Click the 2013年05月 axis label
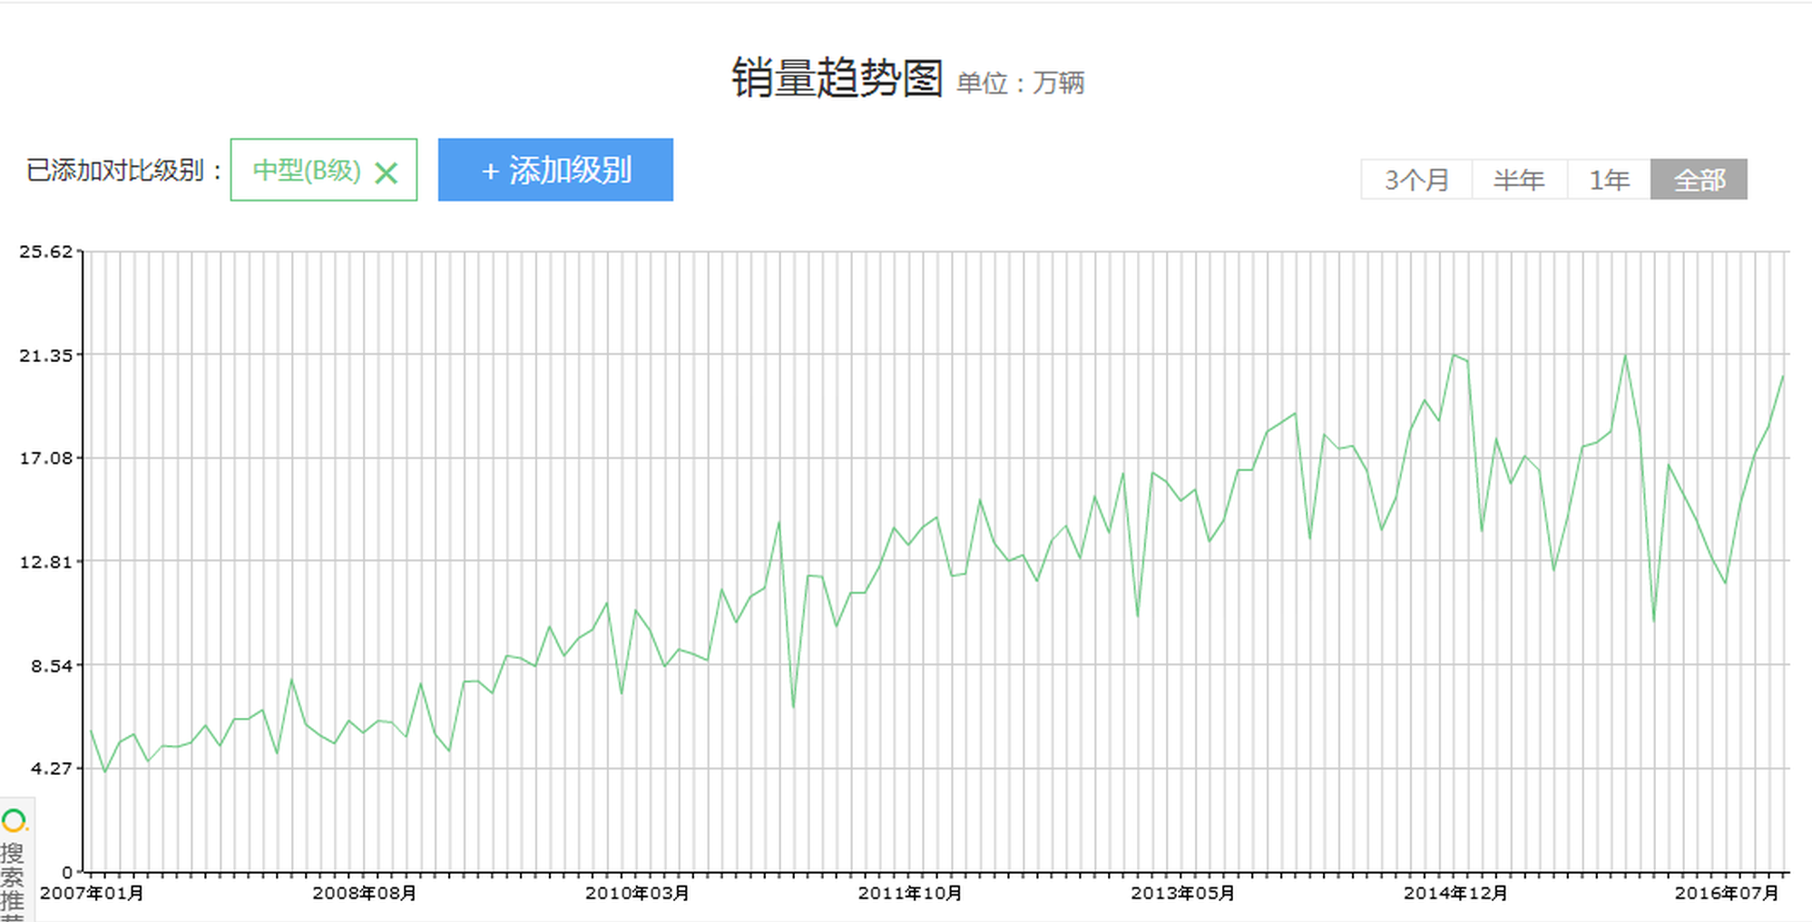Screen dimensions: 1812x922 (1182, 893)
